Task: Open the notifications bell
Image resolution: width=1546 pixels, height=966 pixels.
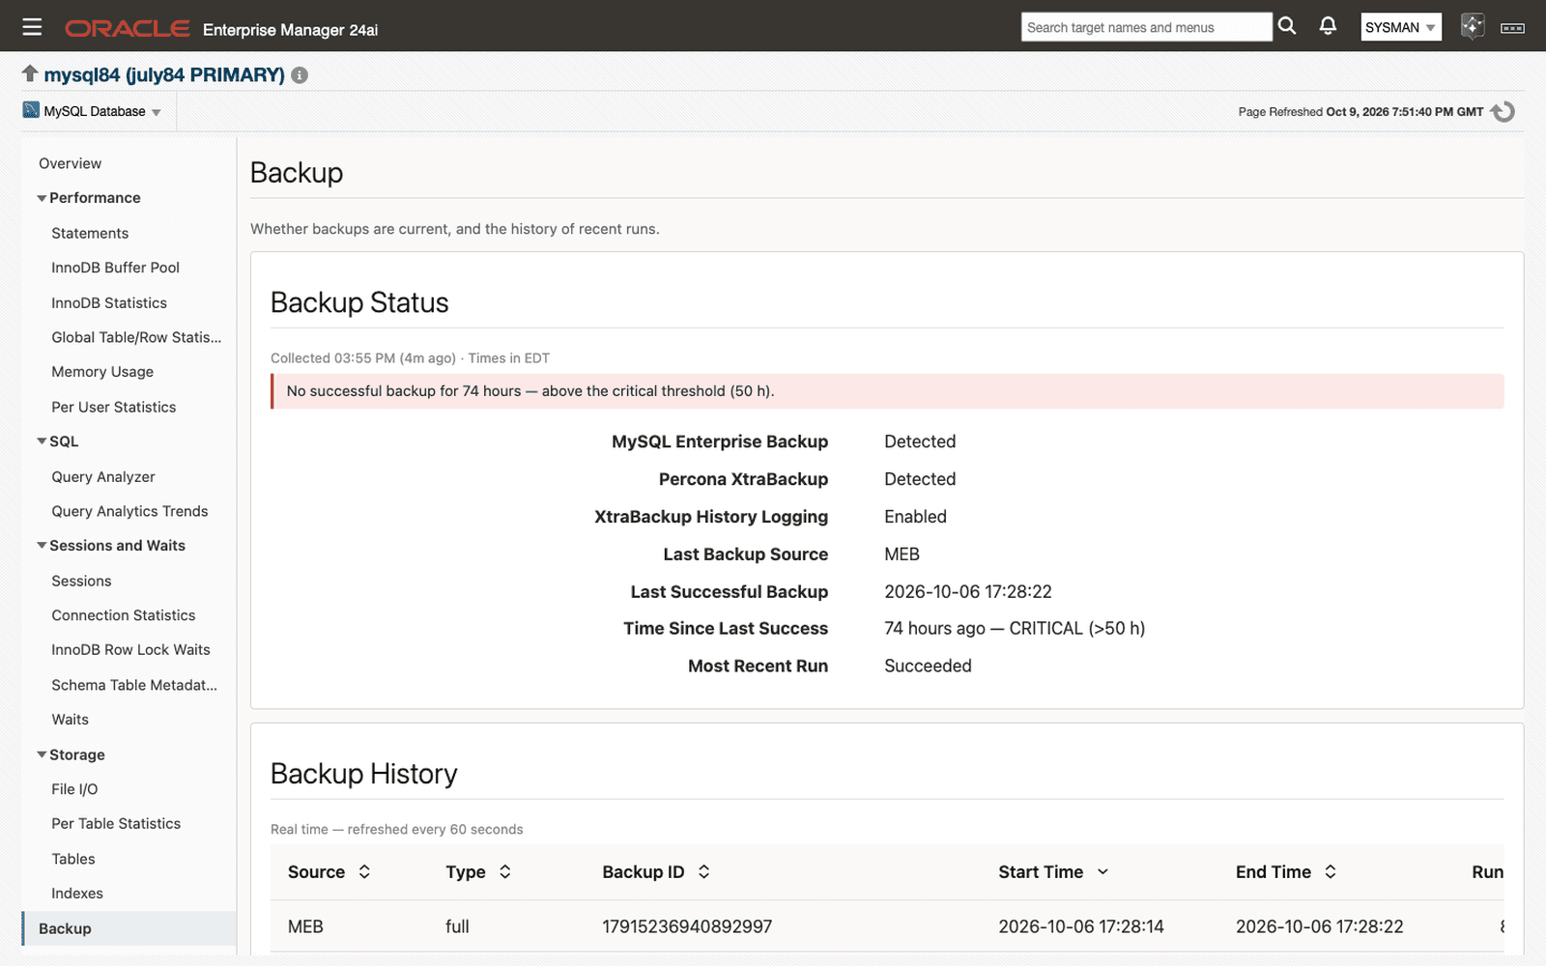Action: [1329, 26]
